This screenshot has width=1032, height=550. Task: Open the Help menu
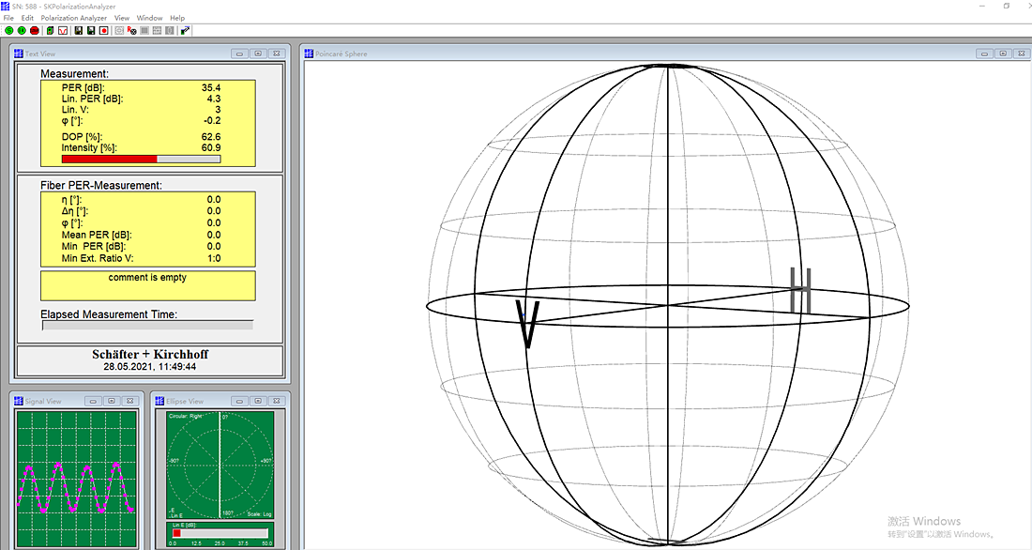coord(177,18)
